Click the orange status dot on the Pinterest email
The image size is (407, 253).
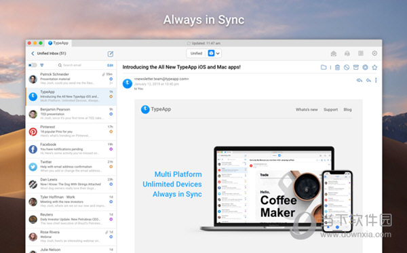point(111,132)
